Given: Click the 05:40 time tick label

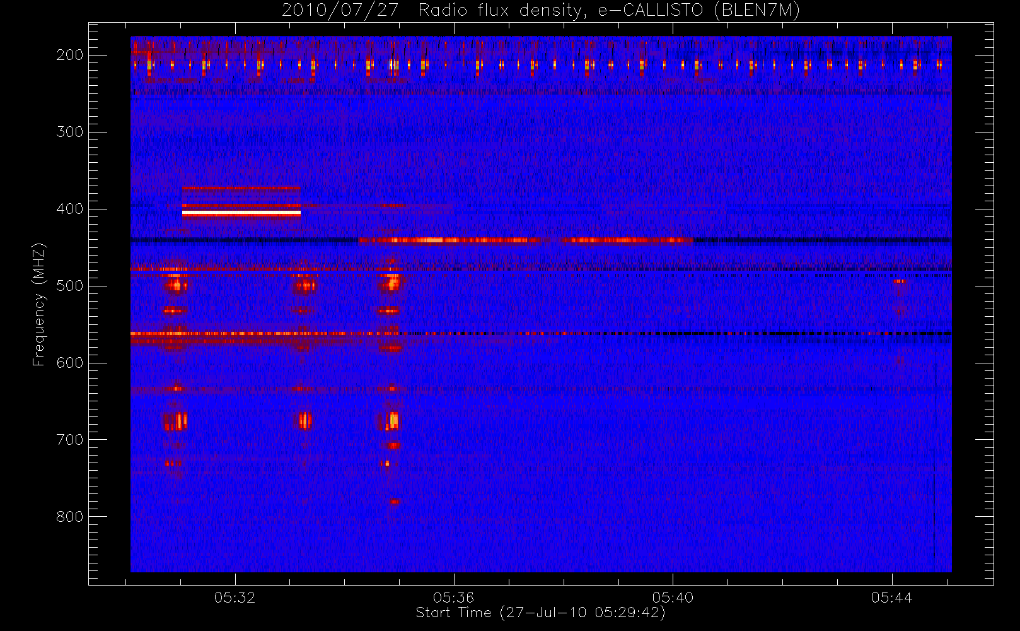Looking at the screenshot, I should [x=673, y=598].
